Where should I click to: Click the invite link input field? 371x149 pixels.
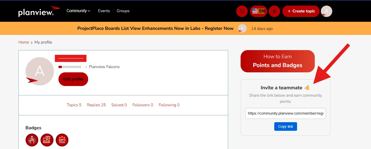(x=286, y=113)
